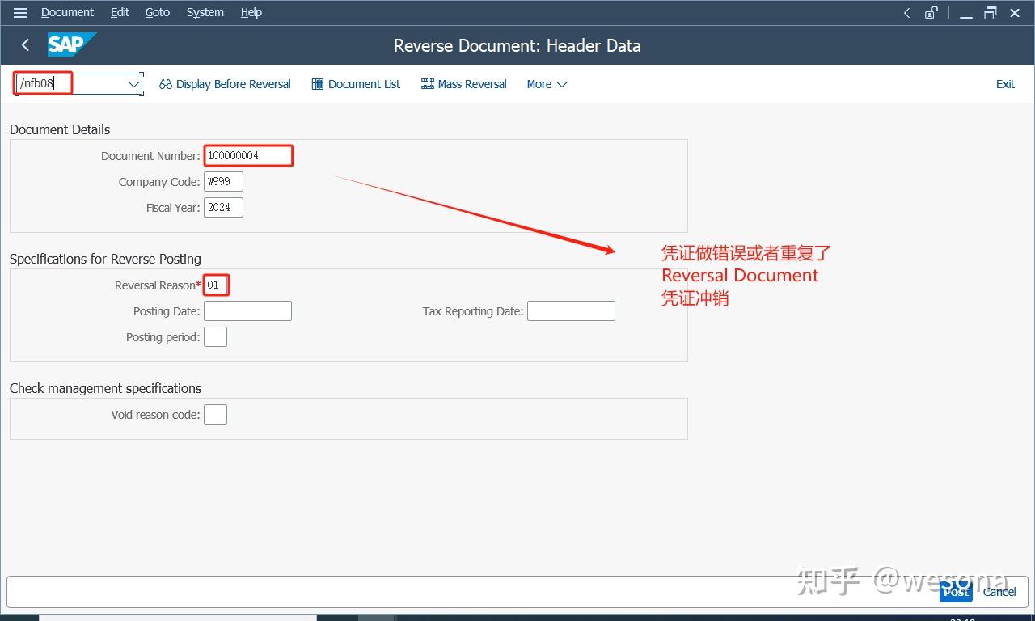
Task: Click the back arrow next to SAP logo
Action: tap(25, 45)
